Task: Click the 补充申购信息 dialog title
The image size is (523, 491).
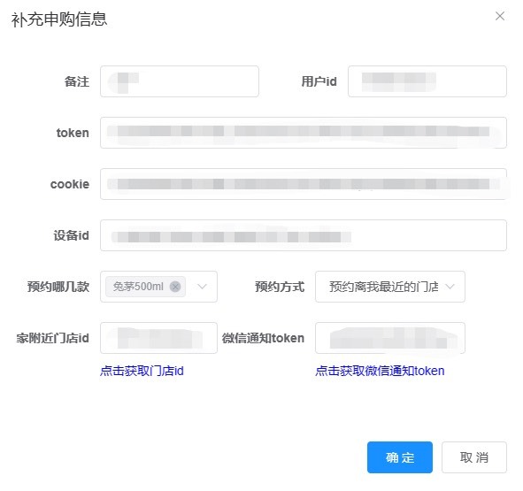Action: (59, 19)
